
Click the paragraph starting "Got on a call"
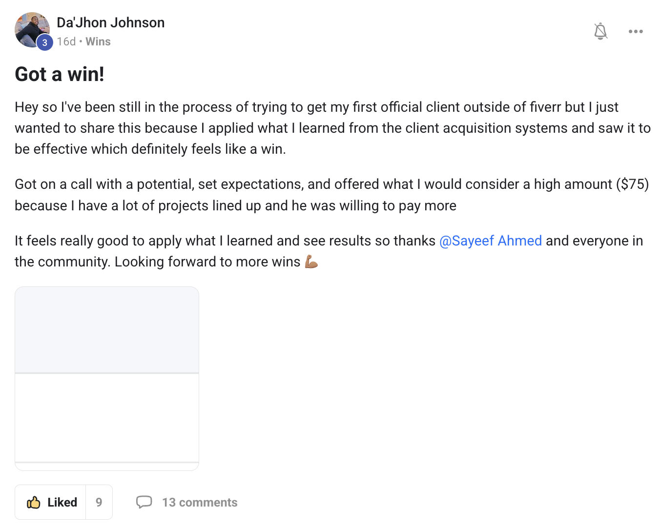click(x=332, y=195)
